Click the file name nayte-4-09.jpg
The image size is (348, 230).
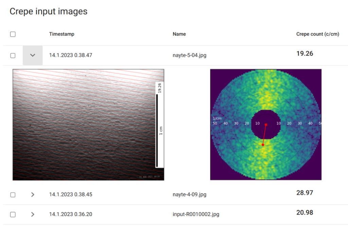coord(190,195)
